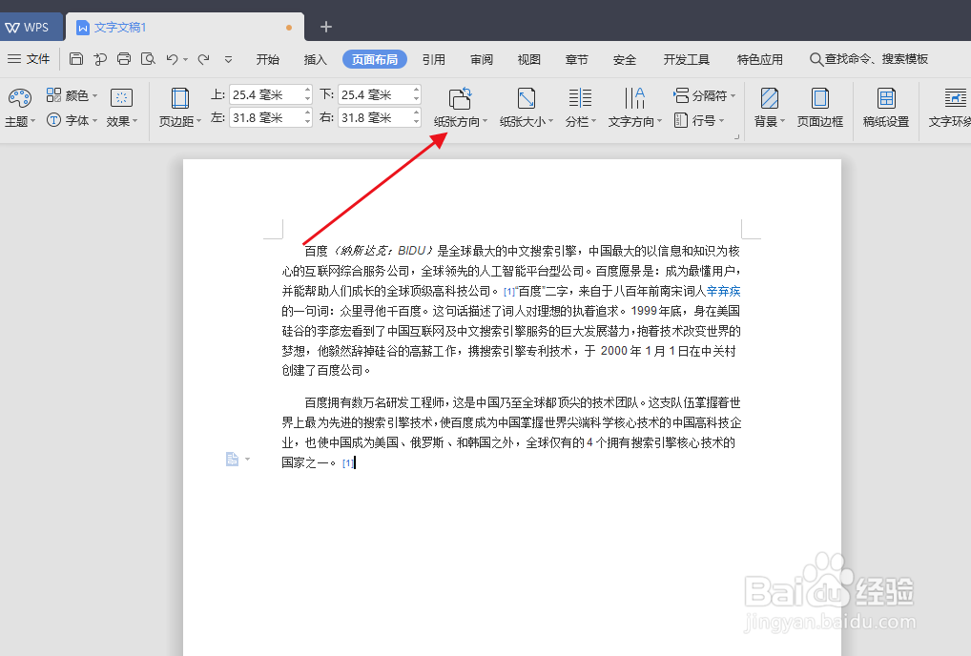Screen dimensions: 971x656
Task: Click the Undo arrow icon
Action: tap(172, 59)
